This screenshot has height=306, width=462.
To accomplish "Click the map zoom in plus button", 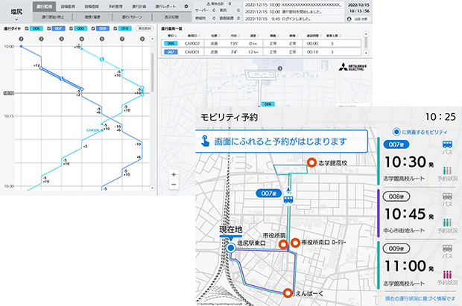I will pyautogui.click(x=174, y=176).
